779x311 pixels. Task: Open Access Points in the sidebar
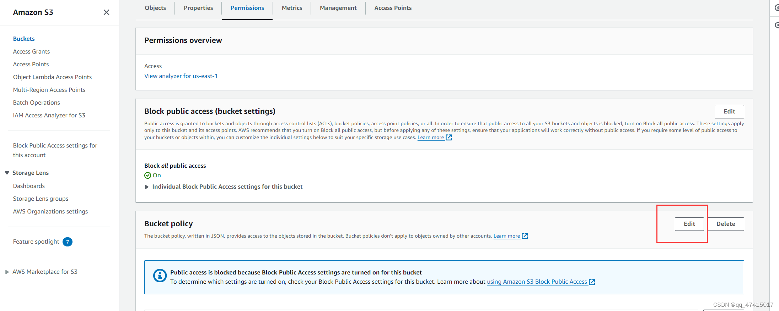(x=31, y=64)
